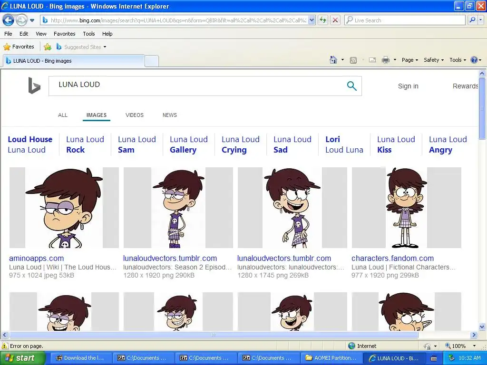Select the Luna Loud Angry suggestion
The height and width of the screenshot is (365, 487).
pyautogui.click(x=448, y=144)
